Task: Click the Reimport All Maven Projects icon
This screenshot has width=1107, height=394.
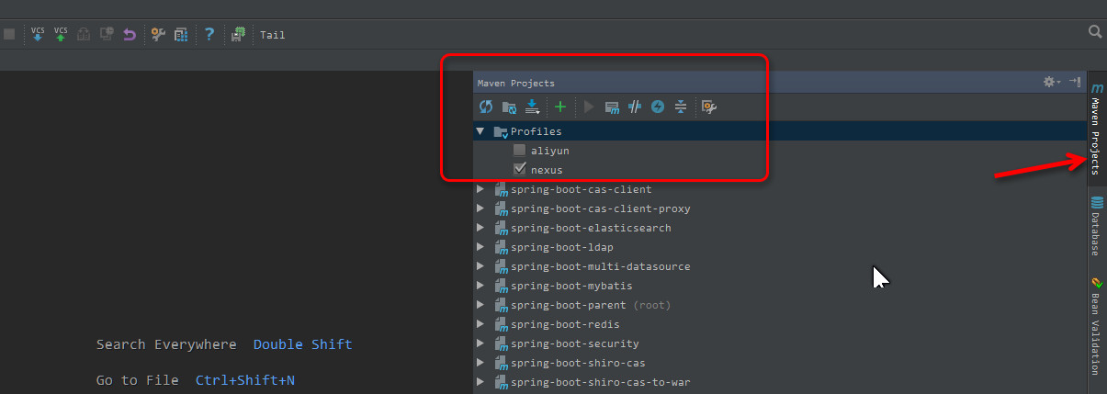Action: pyautogui.click(x=486, y=107)
